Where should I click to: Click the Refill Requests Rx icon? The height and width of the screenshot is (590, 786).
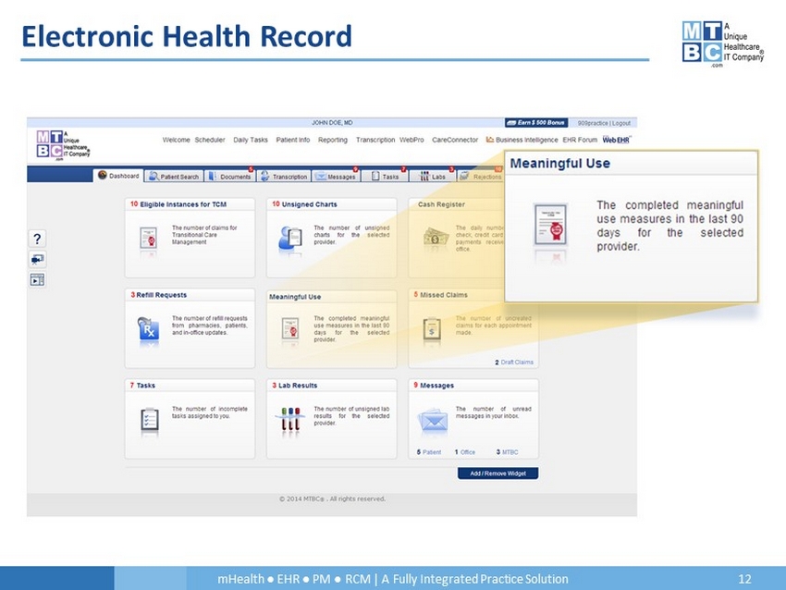(x=148, y=328)
